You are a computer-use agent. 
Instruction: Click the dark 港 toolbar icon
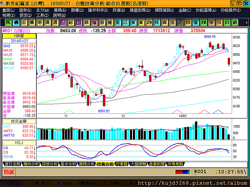pos(180,22)
